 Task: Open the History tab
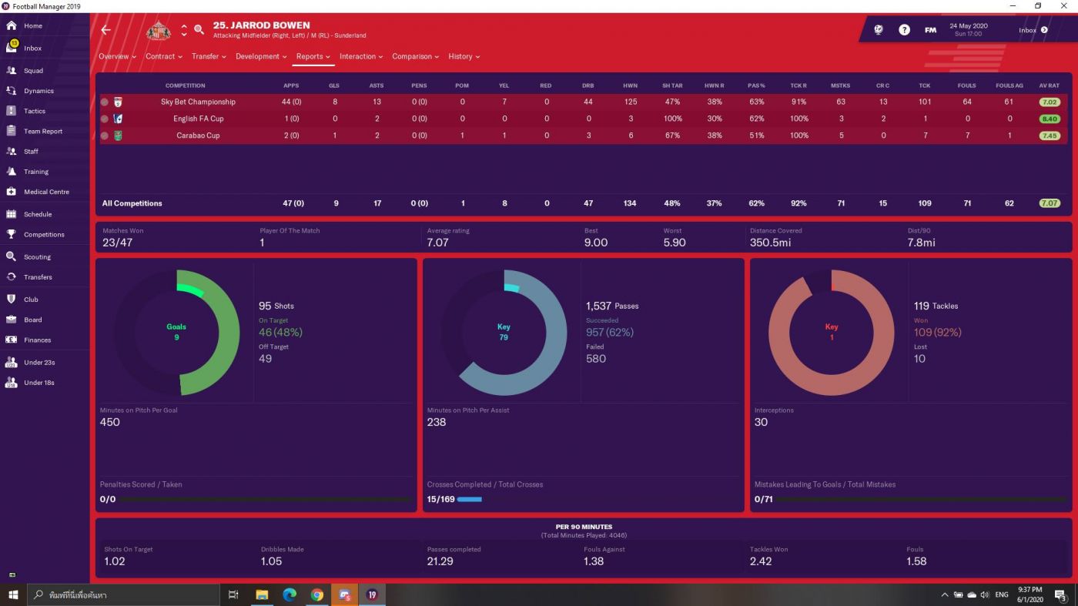click(x=464, y=56)
